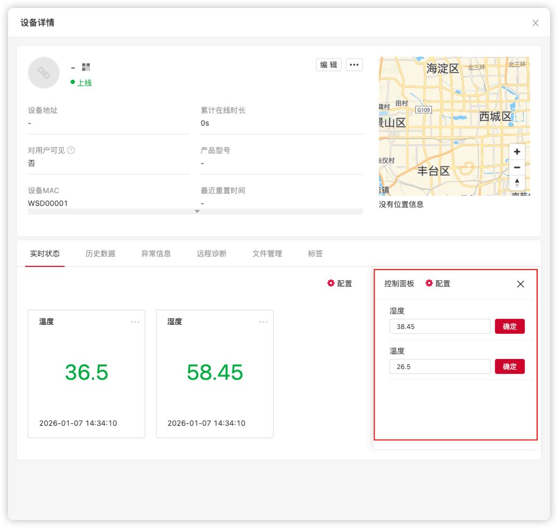Open the 文件管理 tab
This screenshot has width=558, height=528.
click(x=266, y=254)
